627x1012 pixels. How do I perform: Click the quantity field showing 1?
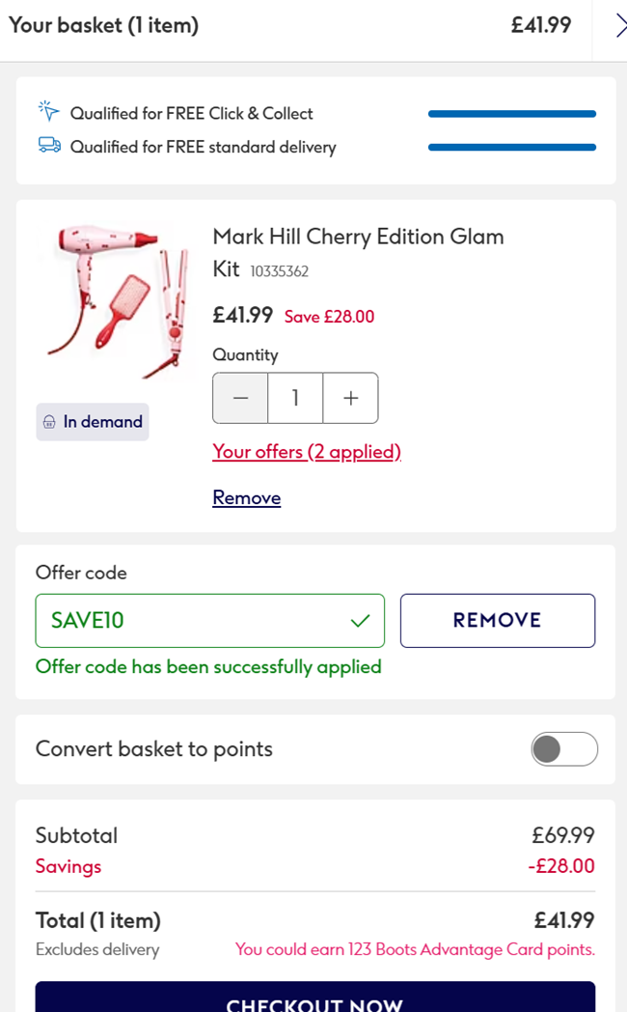[x=295, y=397]
